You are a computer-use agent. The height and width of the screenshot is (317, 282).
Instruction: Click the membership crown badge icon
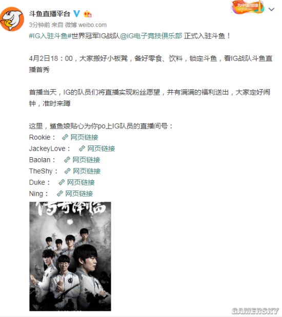point(88,14)
